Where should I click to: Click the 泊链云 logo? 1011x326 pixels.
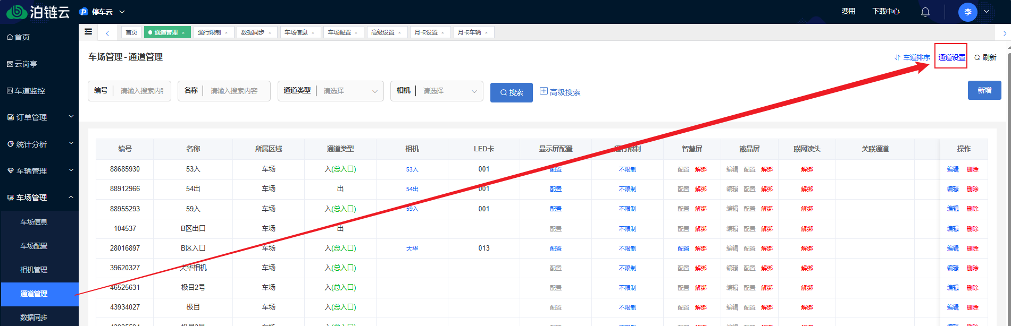click(38, 12)
